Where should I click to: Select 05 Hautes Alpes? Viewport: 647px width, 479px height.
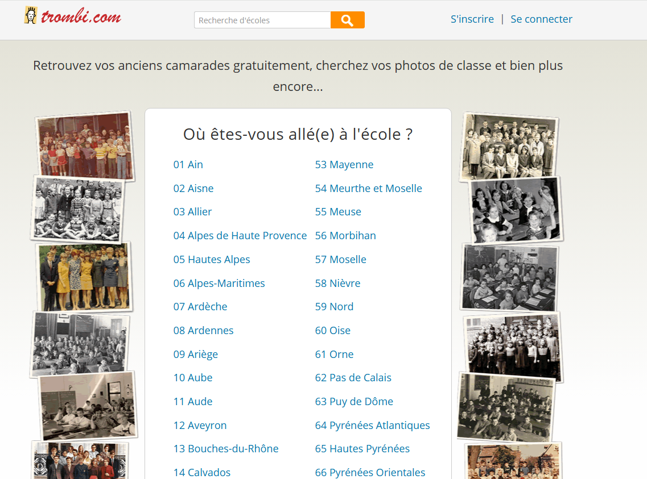212,260
